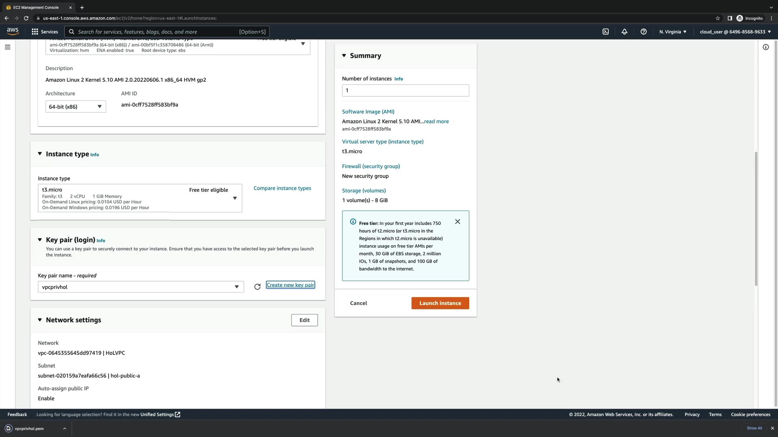Collapse the Network settings section
Image resolution: width=778 pixels, height=437 pixels.
tap(40, 320)
